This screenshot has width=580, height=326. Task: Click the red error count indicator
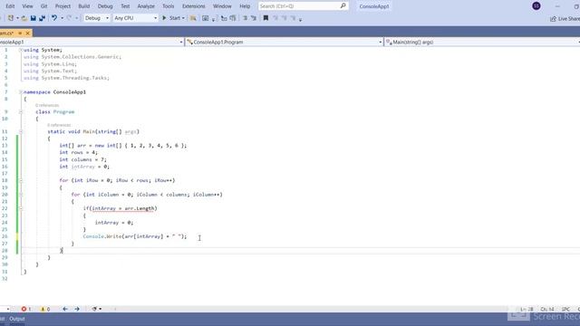tap(26, 309)
